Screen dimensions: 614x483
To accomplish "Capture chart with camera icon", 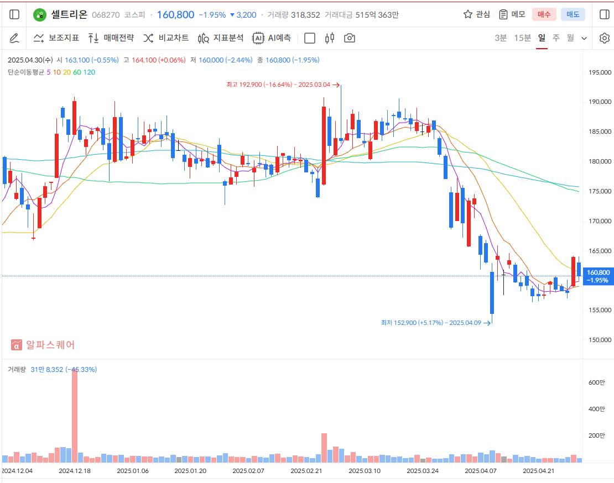I will pyautogui.click(x=349, y=38).
